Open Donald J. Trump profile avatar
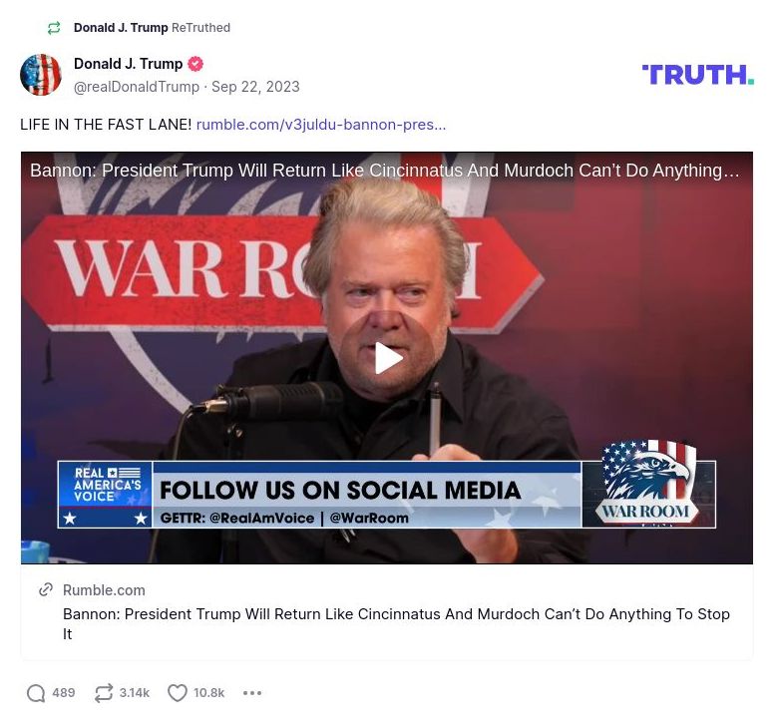775x723 pixels. tap(41, 75)
